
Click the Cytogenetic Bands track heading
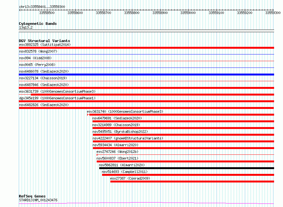click(38, 24)
